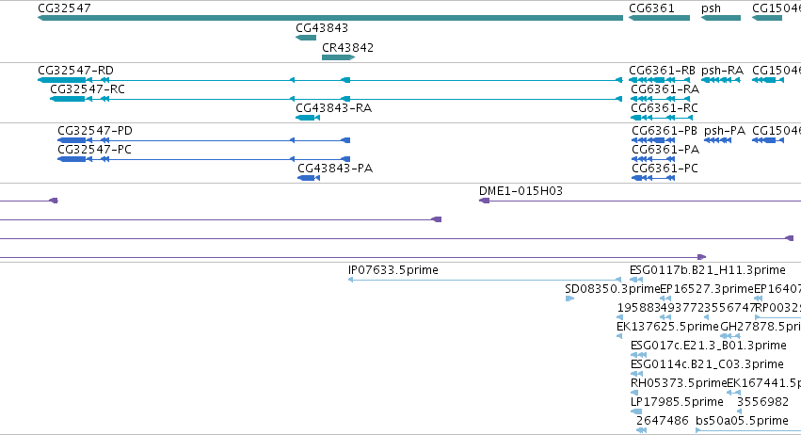This screenshot has height=435, width=801.
Task: Select EST ESG0117b.B21_H11.3prime
Action: [x=636, y=280]
